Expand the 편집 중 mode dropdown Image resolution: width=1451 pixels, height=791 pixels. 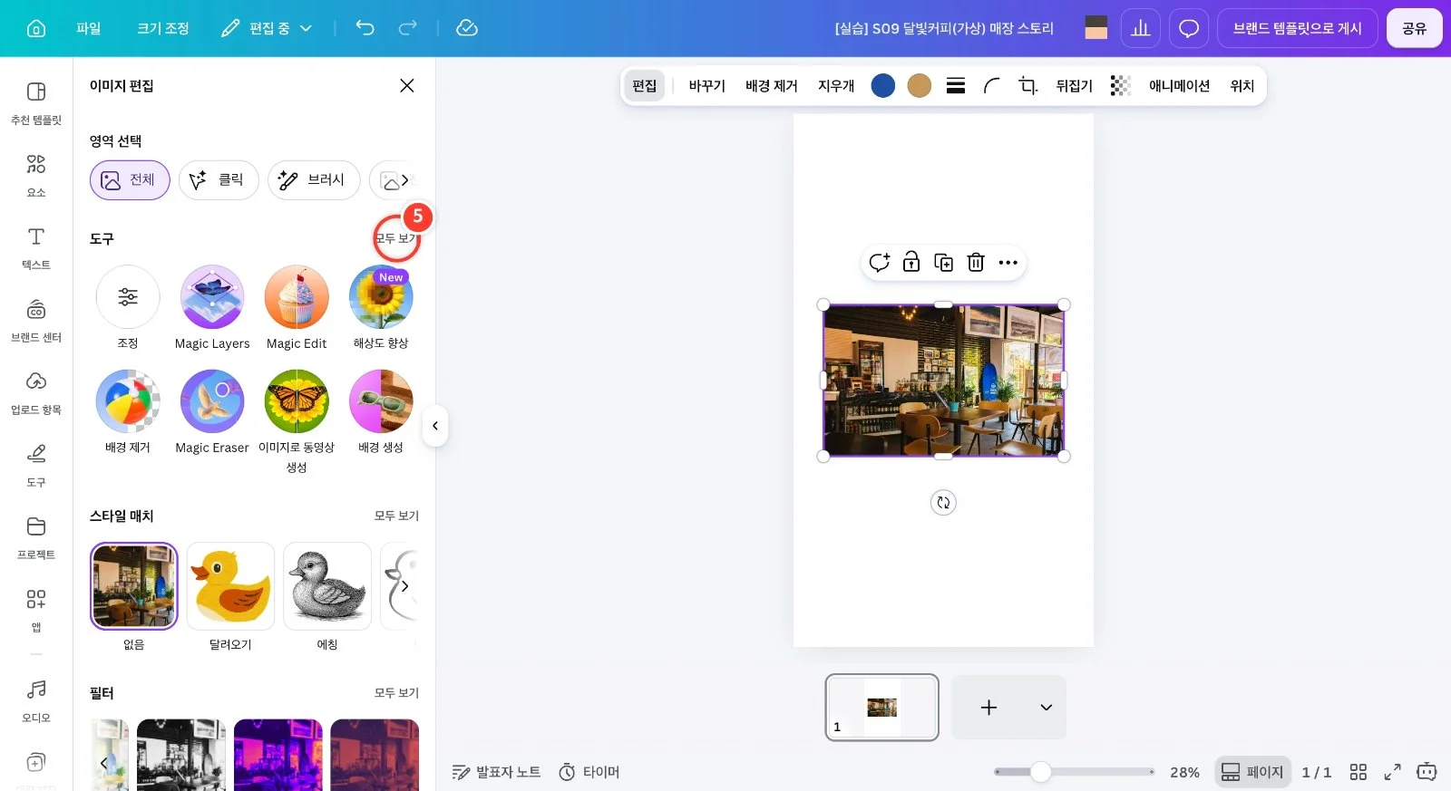[268, 28]
